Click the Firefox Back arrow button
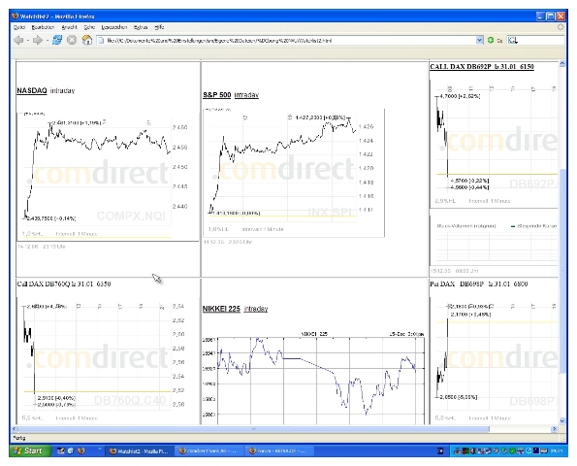Viewport: 577px width, 466px height. point(18,40)
